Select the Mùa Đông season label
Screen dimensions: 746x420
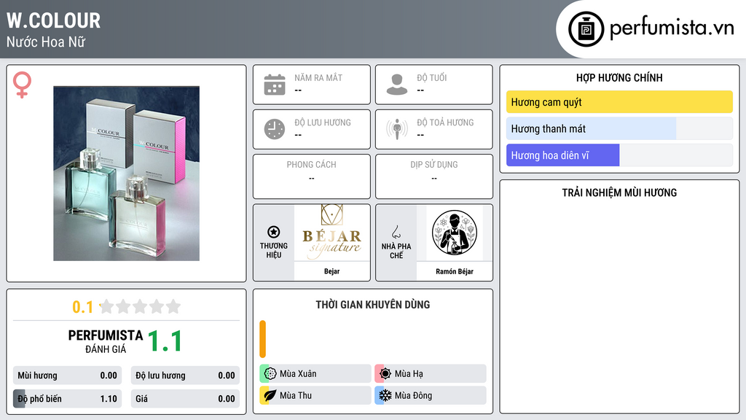[x=414, y=395]
